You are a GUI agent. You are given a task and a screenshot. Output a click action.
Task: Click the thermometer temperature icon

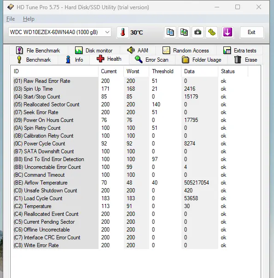click(122, 32)
